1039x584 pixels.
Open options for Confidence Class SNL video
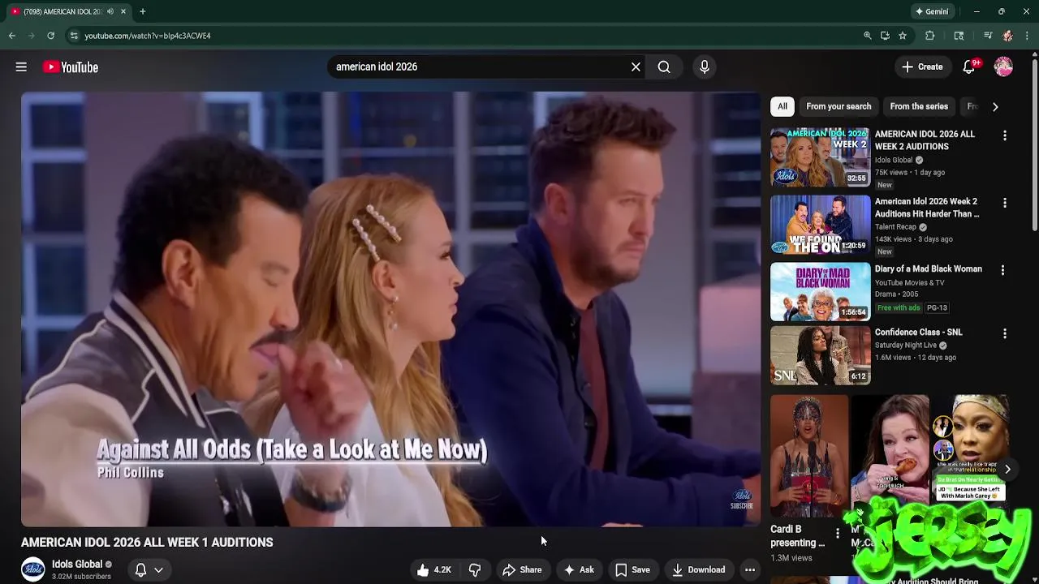point(1005,333)
